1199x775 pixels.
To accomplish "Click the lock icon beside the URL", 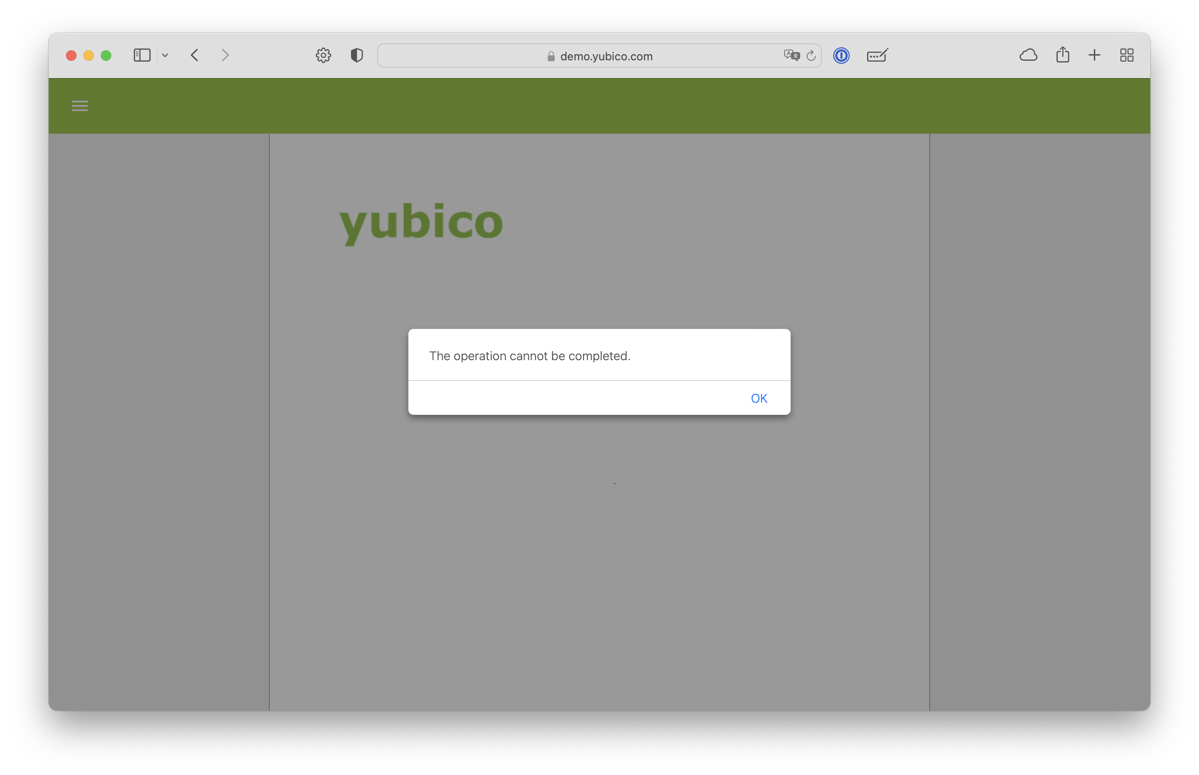I will pos(551,56).
